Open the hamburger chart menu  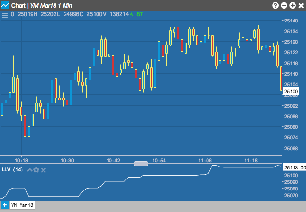click(x=5, y=15)
